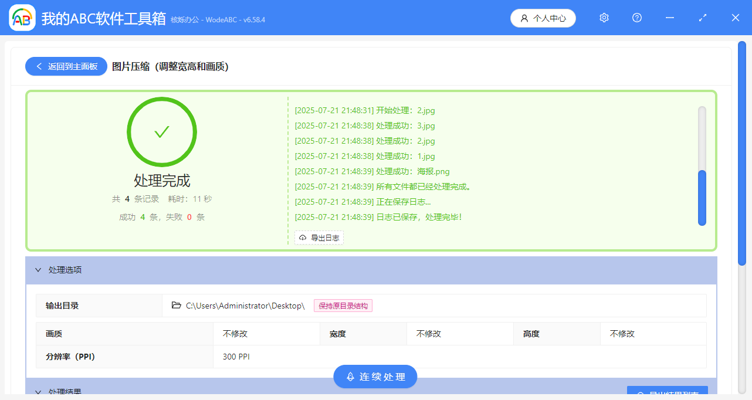Image resolution: width=752 pixels, height=400 pixels.
Task: Click the export icon on 导出日志
Action: 303,238
